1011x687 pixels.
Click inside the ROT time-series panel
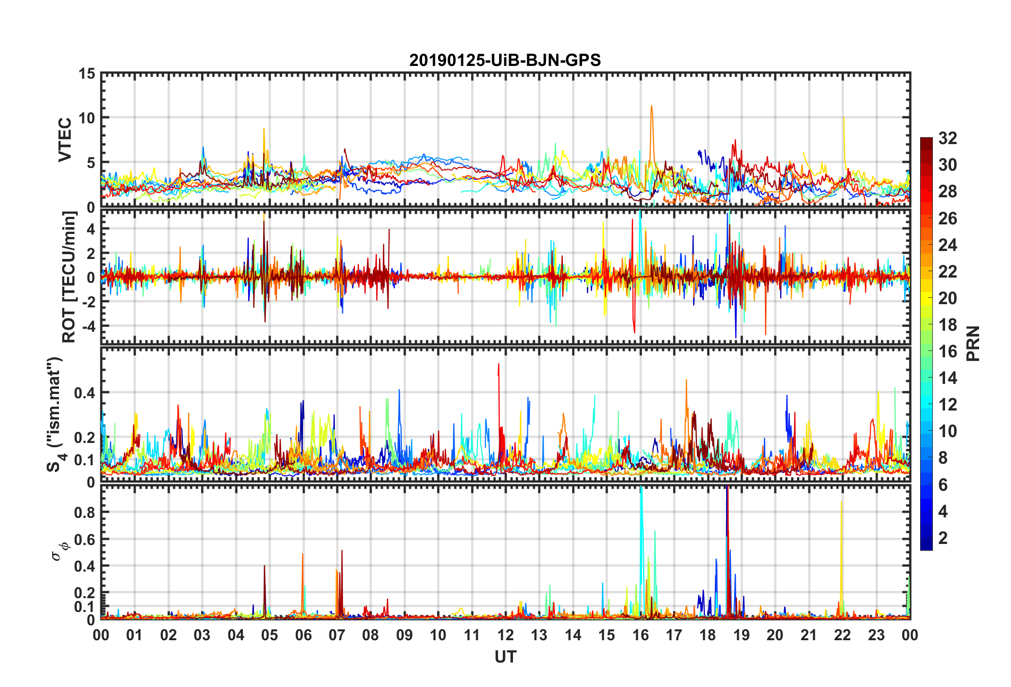(505, 277)
